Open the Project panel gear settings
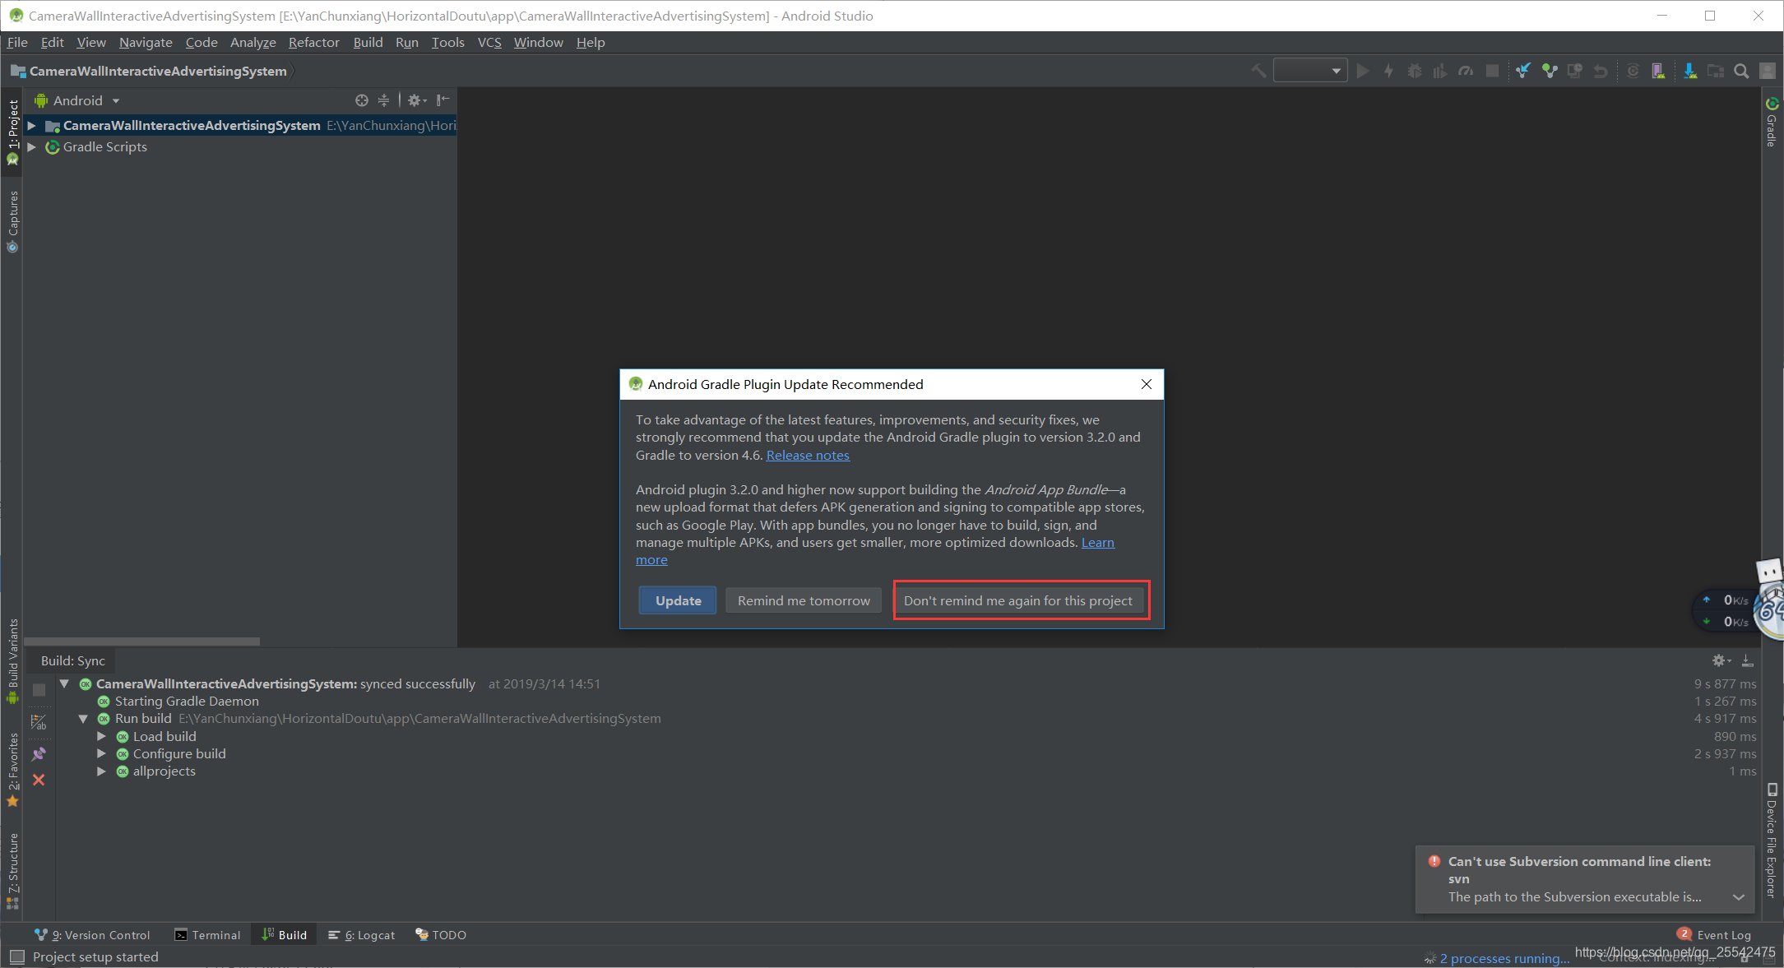Image resolution: width=1784 pixels, height=968 pixels. [x=416, y=100]
